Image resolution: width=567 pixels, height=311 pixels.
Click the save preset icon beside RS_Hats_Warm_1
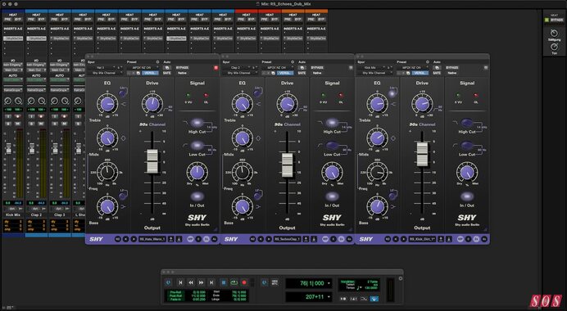pos(171,239)
